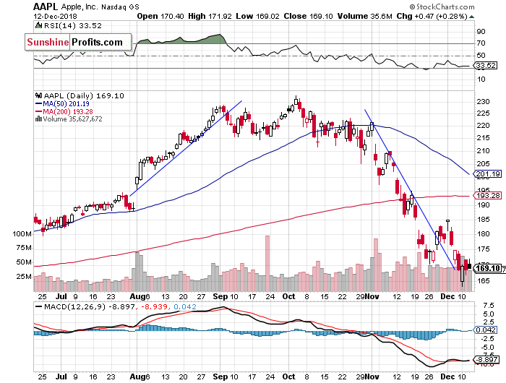This screenshot has width=506, height=383.
Task: Click the 100M volume axis label
Action: point(22,233)
